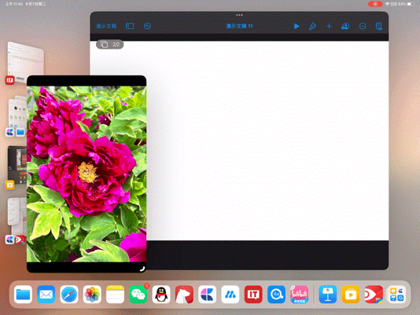Image resolution: width=420 pixels, height=315 pixels.
Task: Open the Craft and Xigua stack in Stage Manager
Action: 17,221
